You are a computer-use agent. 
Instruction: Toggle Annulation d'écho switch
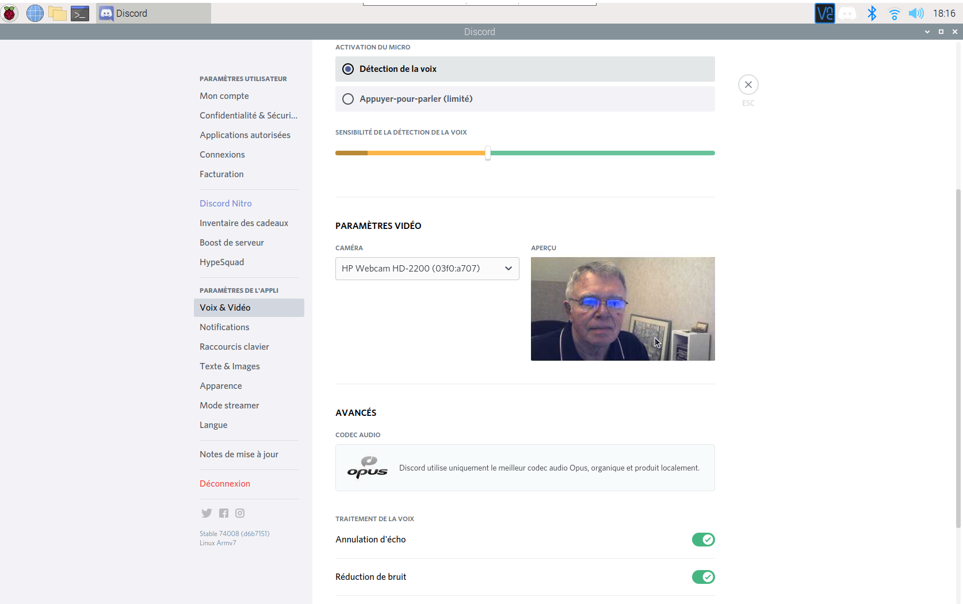703,540
